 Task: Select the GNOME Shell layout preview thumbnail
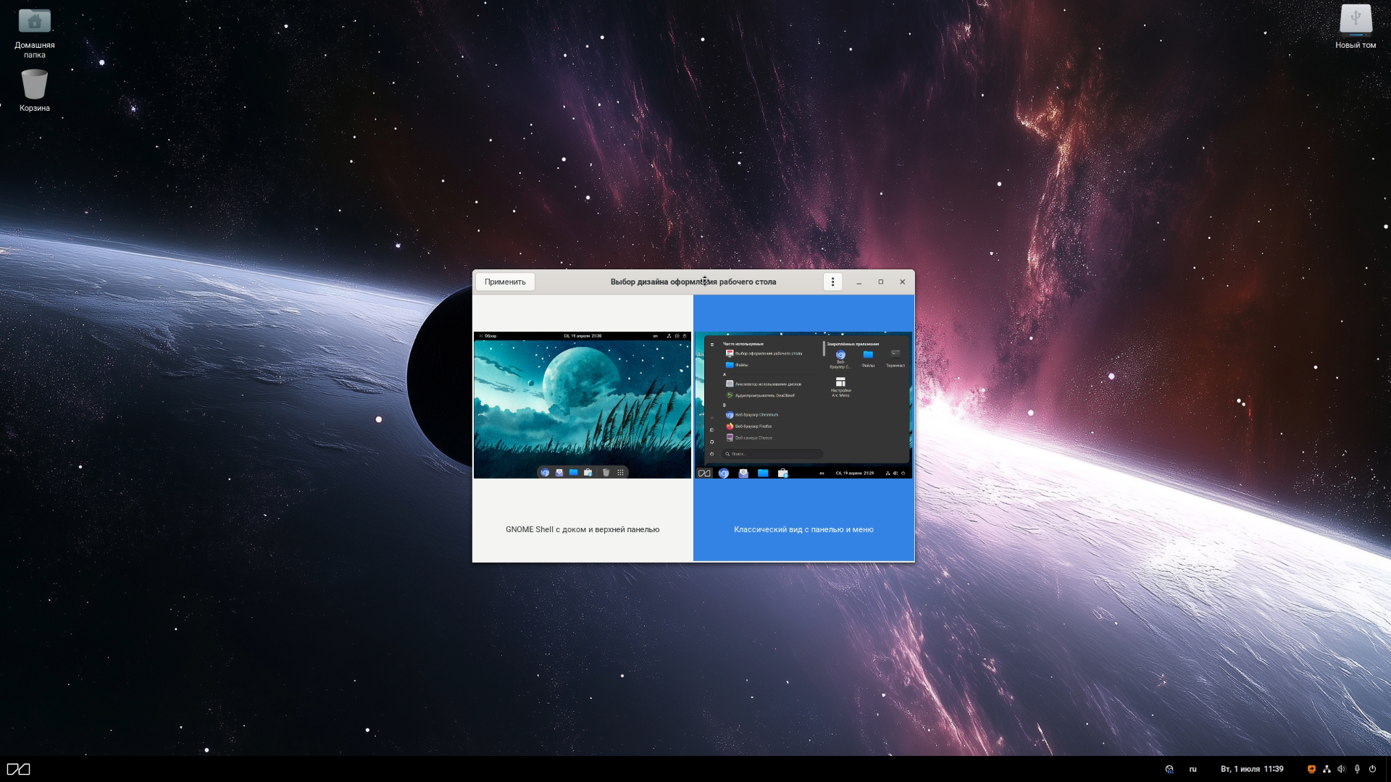(582, 405)
